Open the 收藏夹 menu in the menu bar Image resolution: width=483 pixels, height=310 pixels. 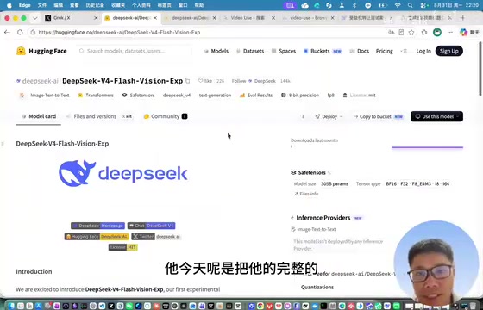tap(118, 5)
